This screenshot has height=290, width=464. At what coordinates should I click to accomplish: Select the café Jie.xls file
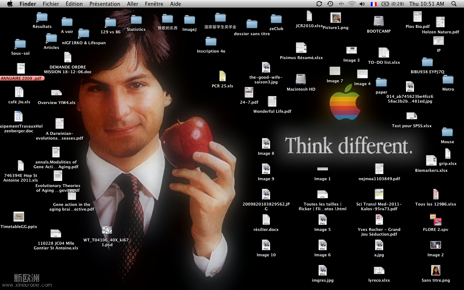point(19,92)
